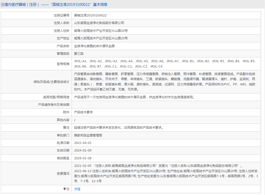
Task: Click effective date 2024-01-09
Action: coord(83,150)
